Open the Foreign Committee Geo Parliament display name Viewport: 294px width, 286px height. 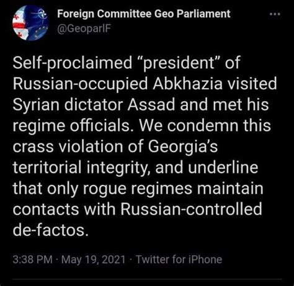point(144,14)
